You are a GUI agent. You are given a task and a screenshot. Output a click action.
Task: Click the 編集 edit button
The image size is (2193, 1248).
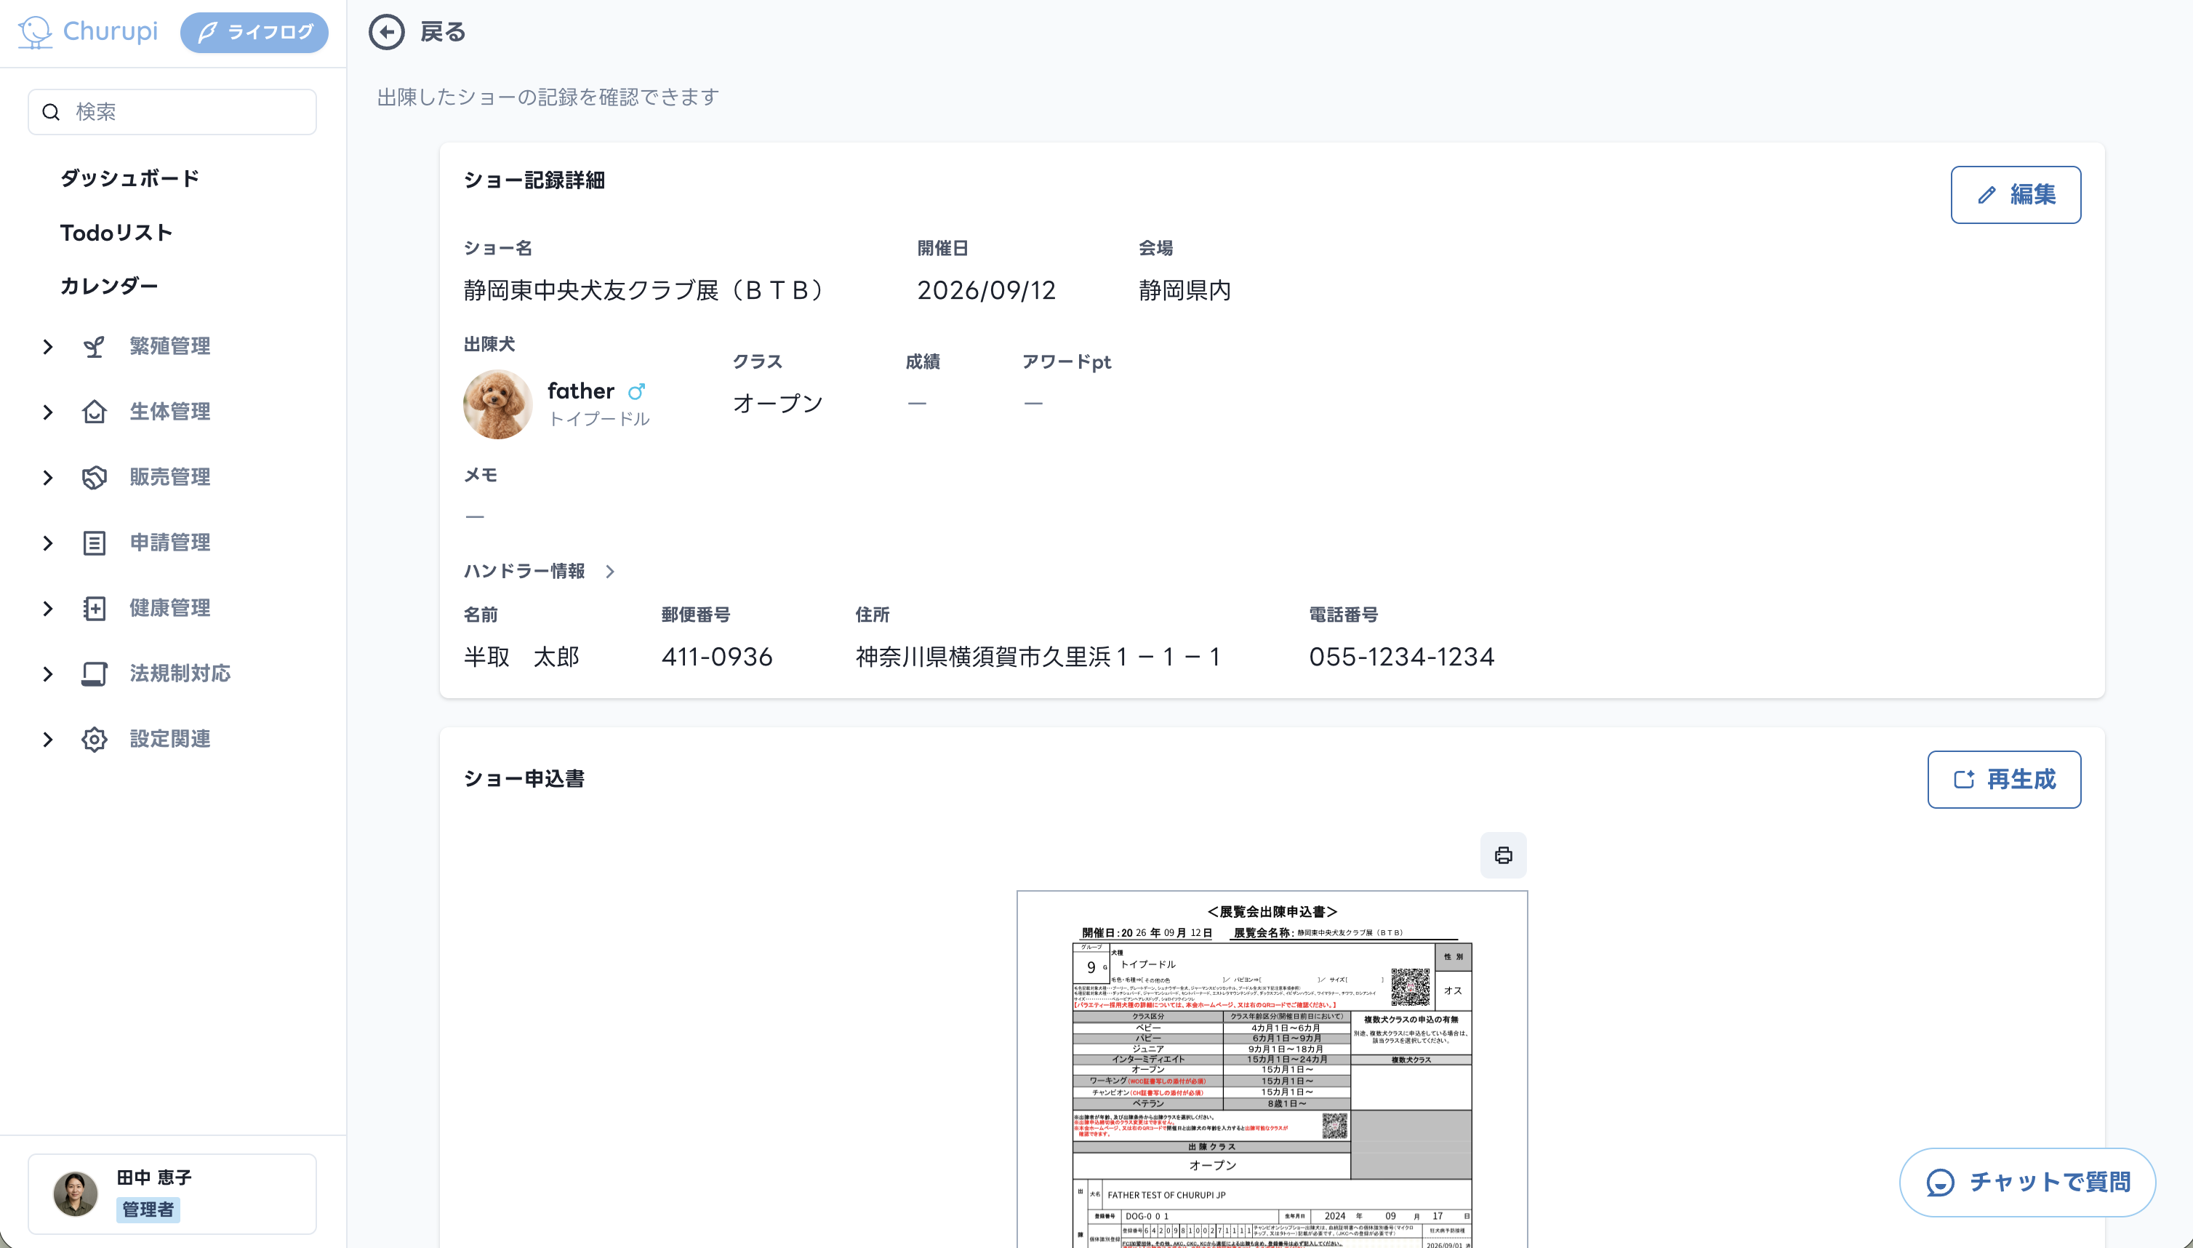point(2016,195)
